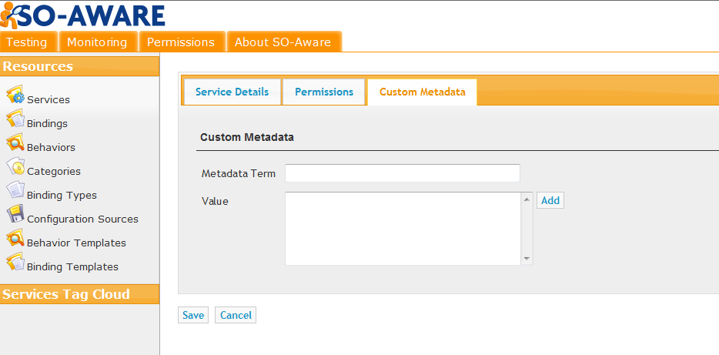
Task: Click the Services gear icon in sidebar
Action: 15,95
